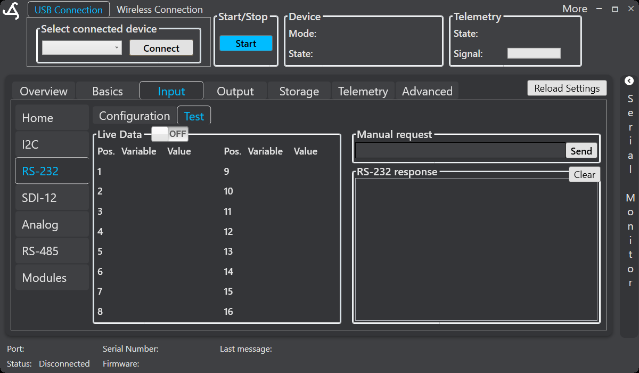Toggle the Live Data switch on
Viewport: 639px width, 373px height.
tap(170, 134)
